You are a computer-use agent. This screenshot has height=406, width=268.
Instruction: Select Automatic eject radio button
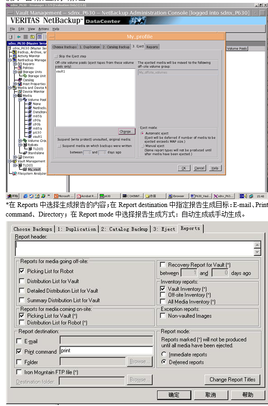[x=142, y=133]
